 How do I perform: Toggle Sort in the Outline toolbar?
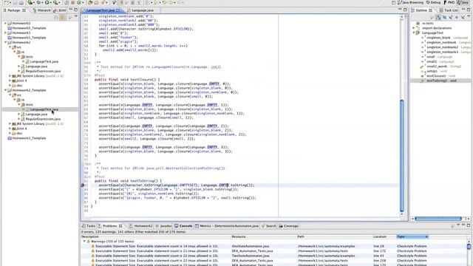pos(438,18)
